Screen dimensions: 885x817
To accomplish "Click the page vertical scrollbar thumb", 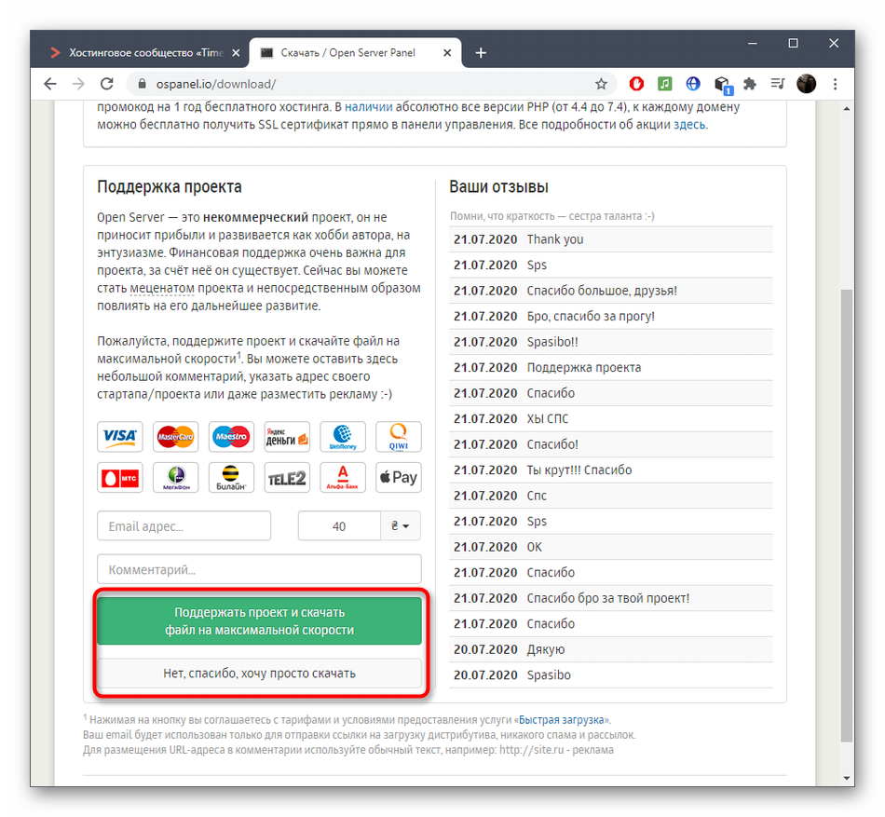I will pos(846,516).
